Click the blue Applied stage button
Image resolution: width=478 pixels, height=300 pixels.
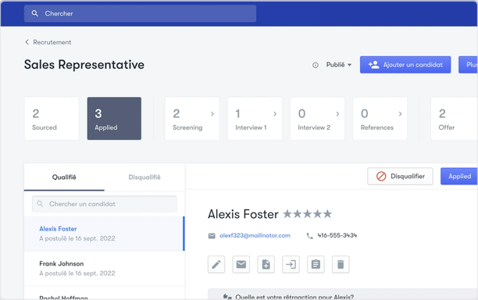click(x=459, y=177)
